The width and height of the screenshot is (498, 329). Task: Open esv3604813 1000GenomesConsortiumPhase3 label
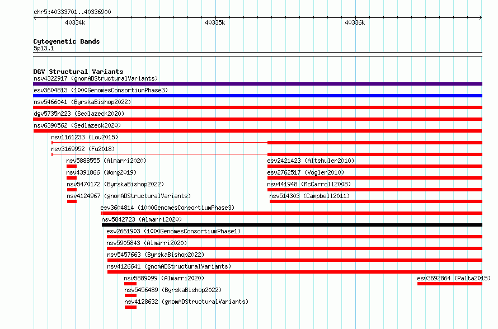tap(101, 90)
